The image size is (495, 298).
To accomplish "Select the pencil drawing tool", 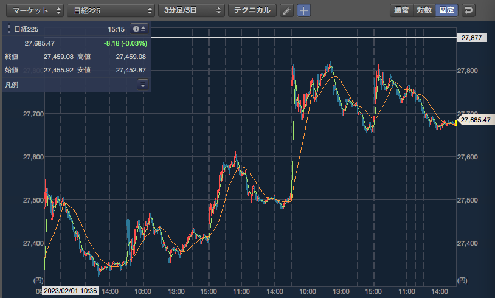I will (286, 10).
